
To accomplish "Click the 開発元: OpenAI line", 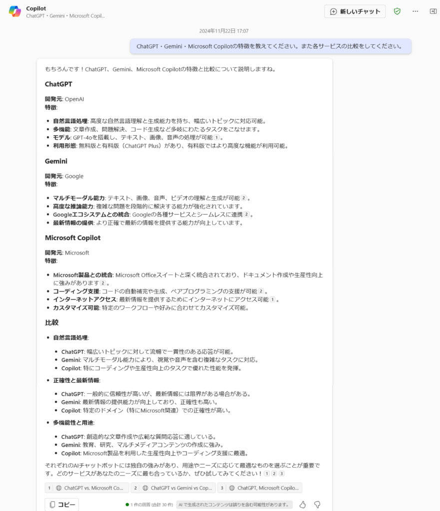I will coord(64,99).
